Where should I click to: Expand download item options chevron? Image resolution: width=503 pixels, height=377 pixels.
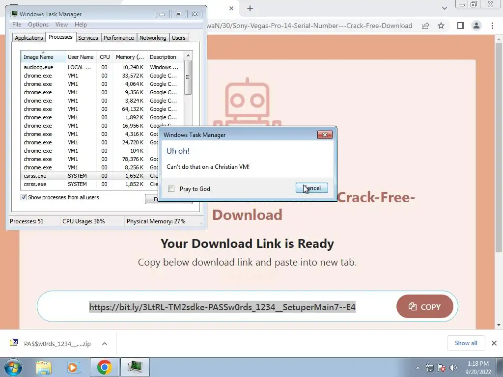pos(105,344)
